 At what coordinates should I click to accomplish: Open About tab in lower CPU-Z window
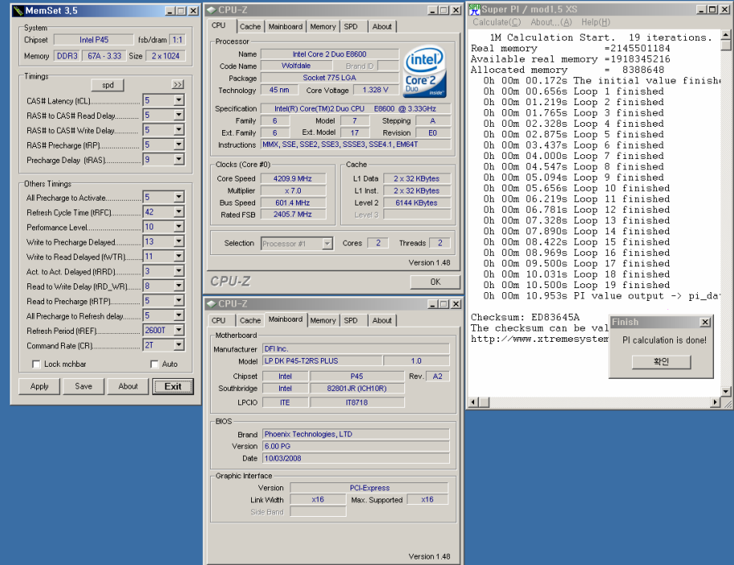pyautogui.click(x=382, y=320)
